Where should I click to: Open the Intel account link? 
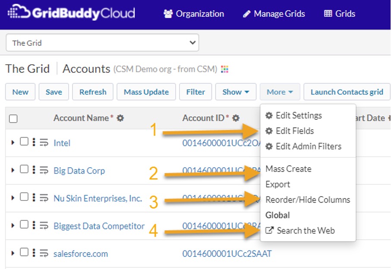[62, 143]
